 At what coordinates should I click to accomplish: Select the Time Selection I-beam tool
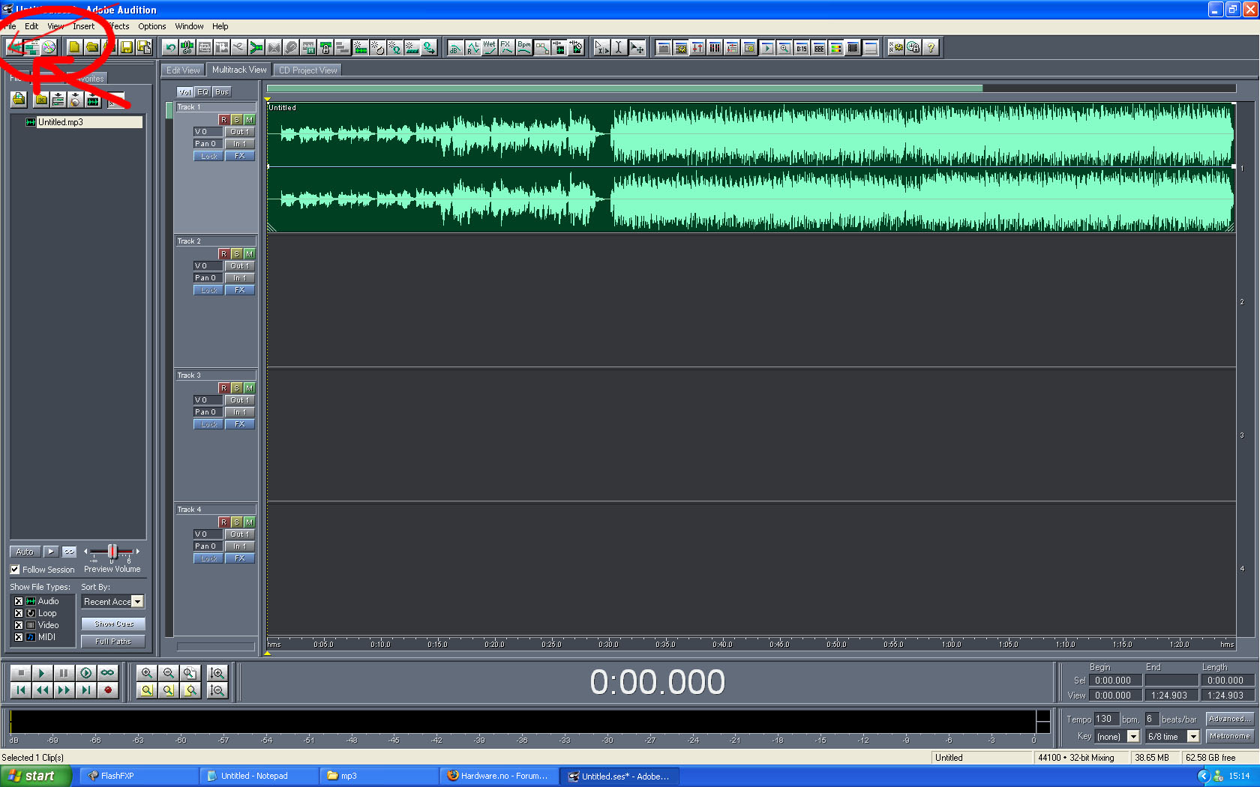[x=619, y=47]
